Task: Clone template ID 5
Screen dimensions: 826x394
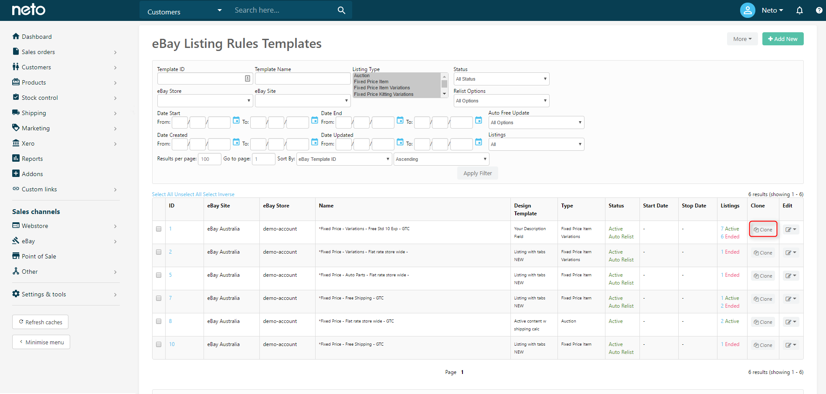Action: point(763,275)
